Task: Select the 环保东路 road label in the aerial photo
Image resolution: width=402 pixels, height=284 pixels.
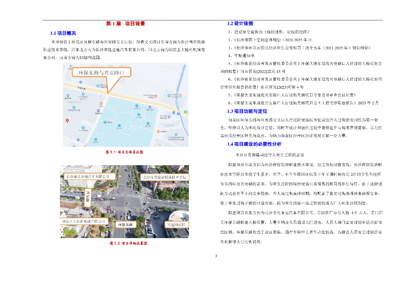Action: click(x=126, y=225)
